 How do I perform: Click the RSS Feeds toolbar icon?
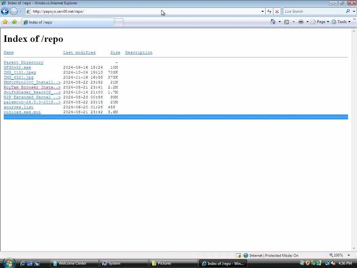pyautogui.click(x=287, y=22)
